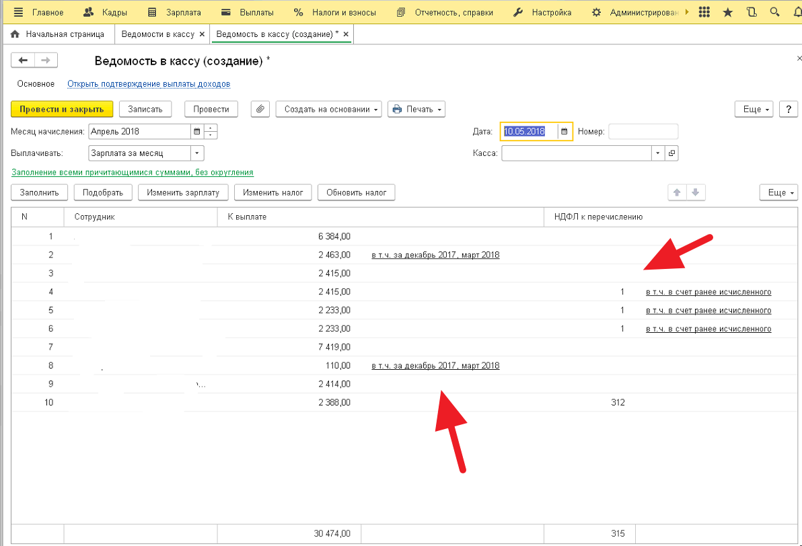Click Провести и закрыть button
Image resolution: width=802 pixels, height=546 pixels.
click(x=62, y=109)
